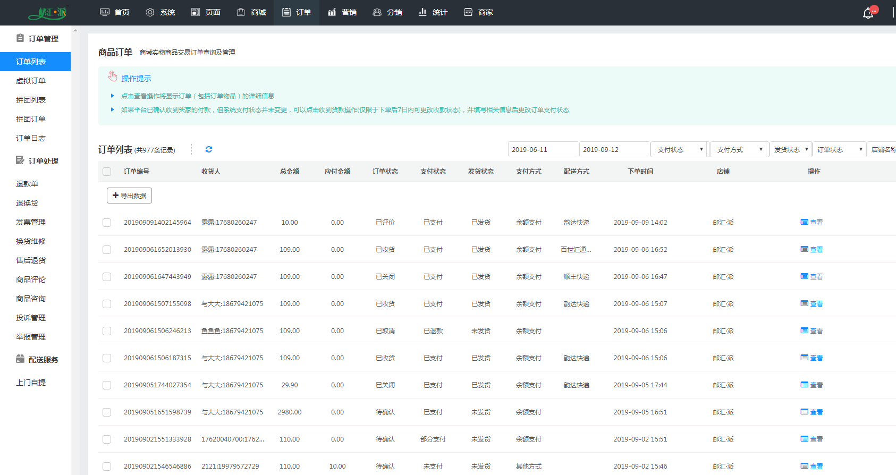
Task: Expand the 发货状态 filter dropdown
Action: 790,149
